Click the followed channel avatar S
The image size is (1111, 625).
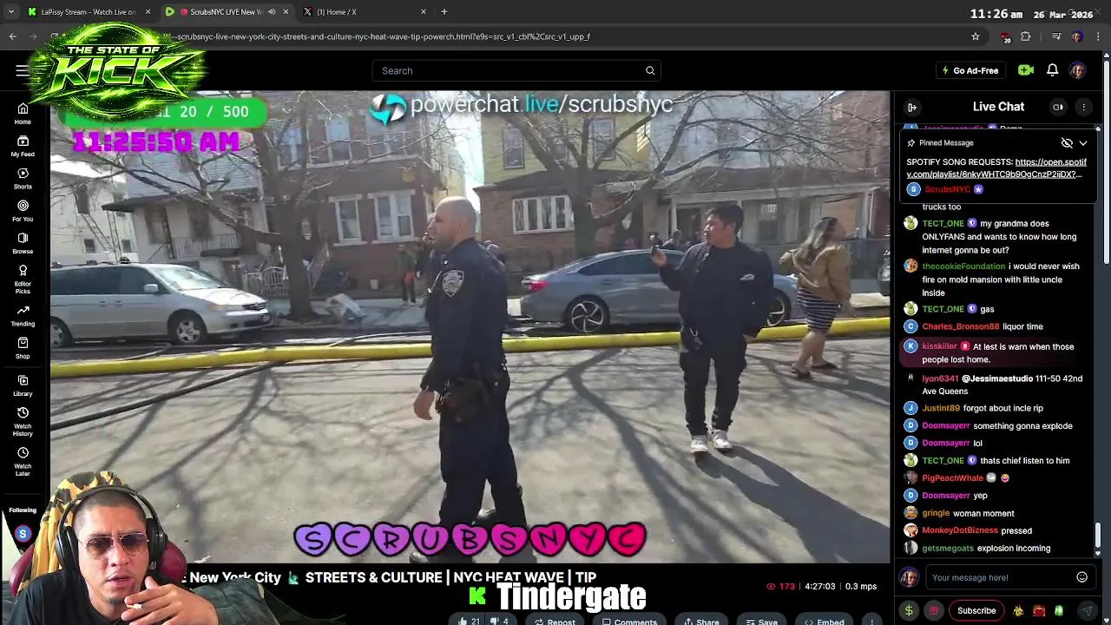pos(23,534)
